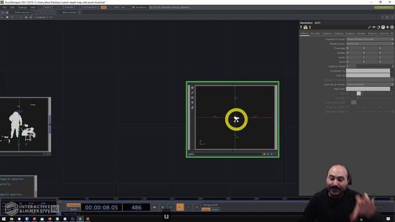This screenshot has width=395, height=222.
Task: Click the help question mark icon in parameters
Action: pyautogui.click(x=301, y=27)
